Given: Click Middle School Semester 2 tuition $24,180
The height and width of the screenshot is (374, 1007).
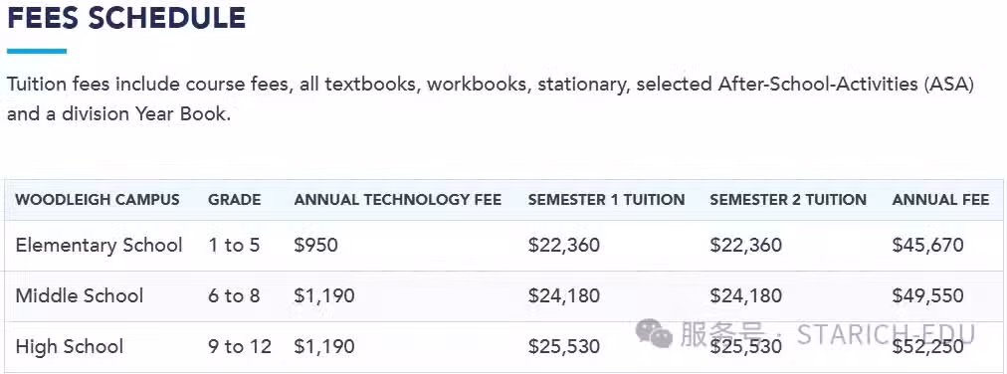Looking at the screenshot, I should 745,295.
